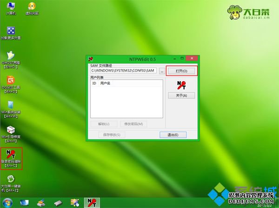
Task: Open the brush tool taskbar icon
Action: [41, 203]
